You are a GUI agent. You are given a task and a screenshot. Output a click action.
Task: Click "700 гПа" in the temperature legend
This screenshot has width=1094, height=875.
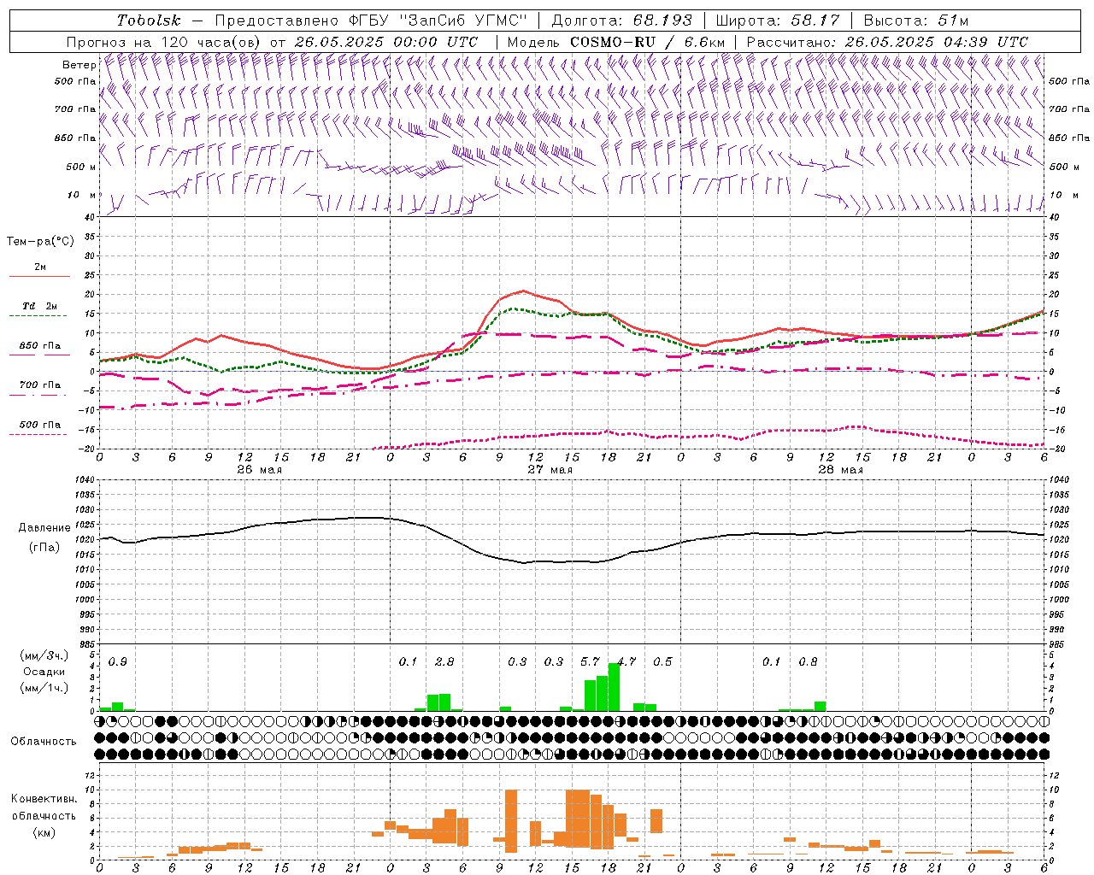[40, 385]
